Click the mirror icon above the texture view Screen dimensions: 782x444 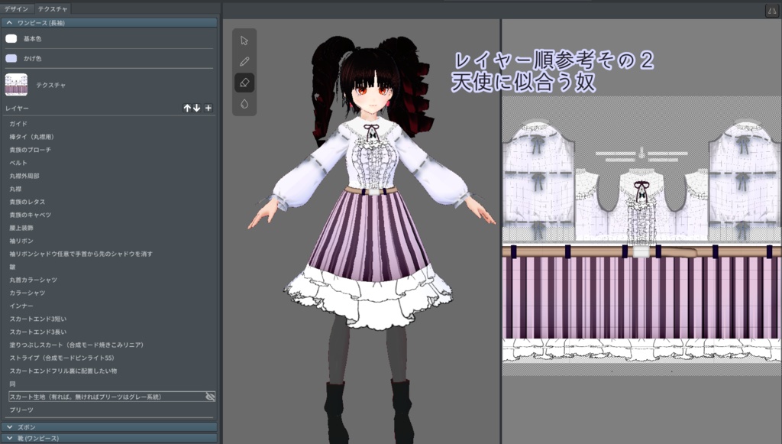pyautogui.click(x=773, y=9)
